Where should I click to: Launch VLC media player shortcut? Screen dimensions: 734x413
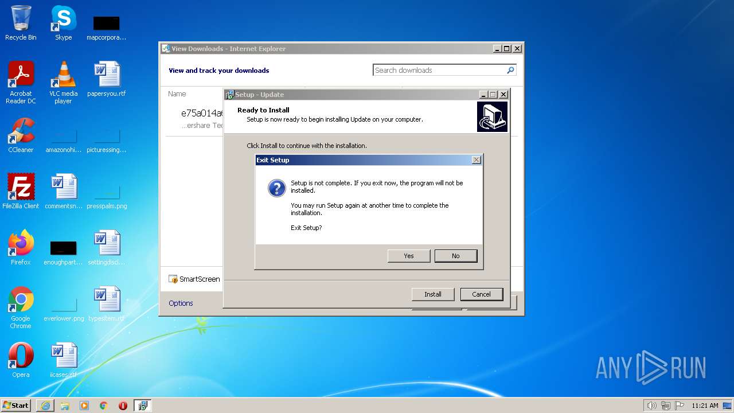(63, 83)
